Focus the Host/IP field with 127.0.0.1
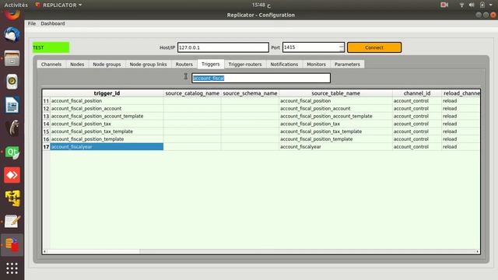Image resolution: width=498 pixels, height=280 pixels. point(223,47)
